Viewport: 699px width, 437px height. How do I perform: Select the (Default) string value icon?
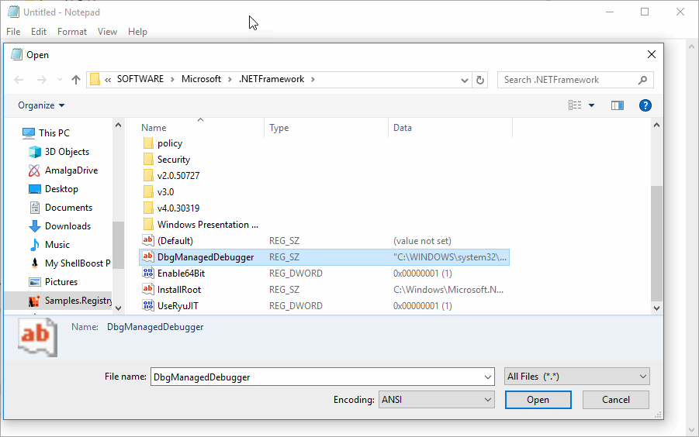point(148,241)
